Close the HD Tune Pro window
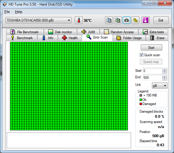 (165, 3)
